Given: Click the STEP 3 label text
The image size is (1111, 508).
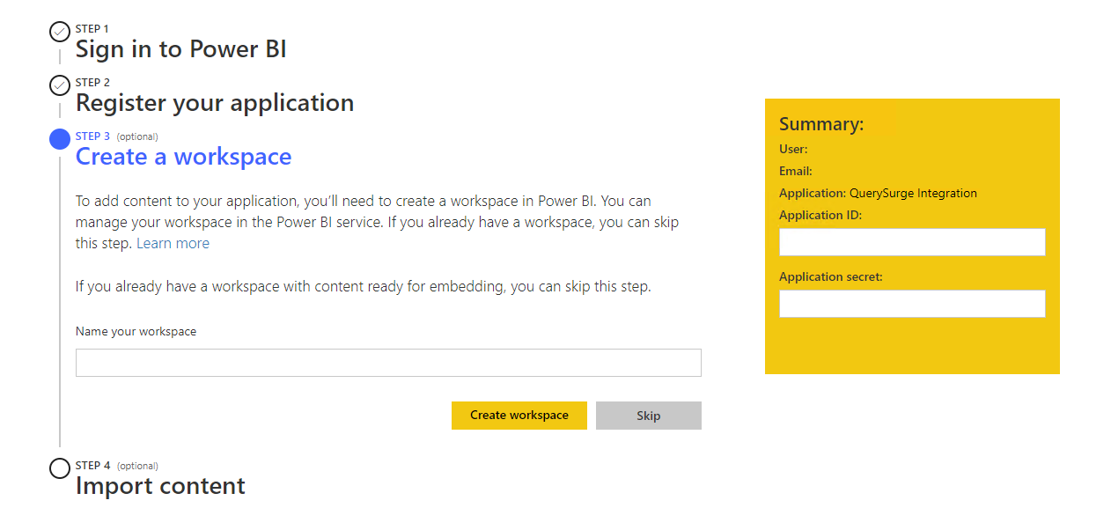Looking at the screenshot, I should pyautogui.click(x=92, y=136).
